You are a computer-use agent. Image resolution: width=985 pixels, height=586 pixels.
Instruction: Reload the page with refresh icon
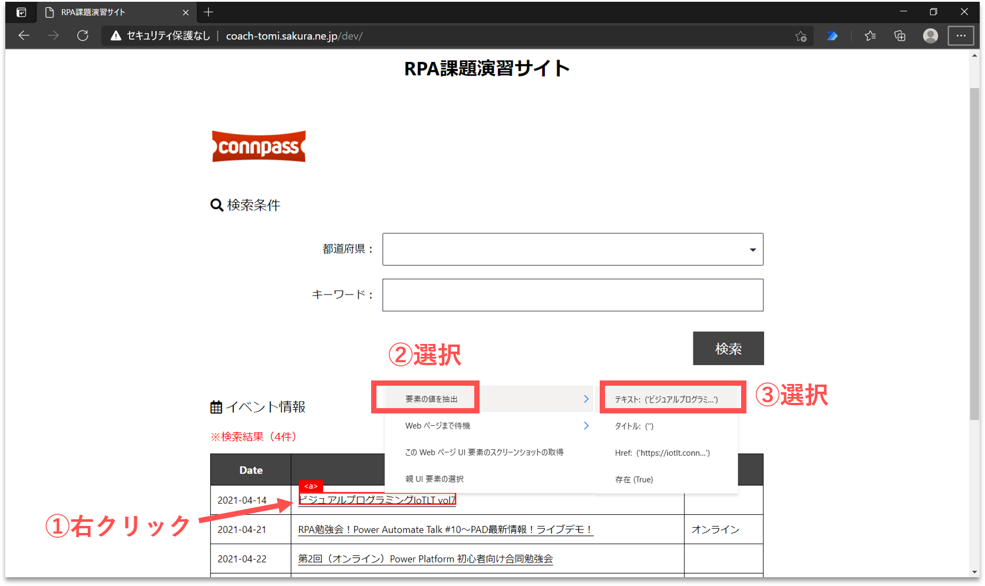82,36
